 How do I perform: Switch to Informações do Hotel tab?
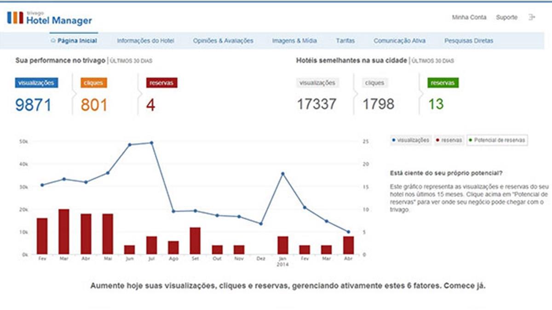[145, 41]
